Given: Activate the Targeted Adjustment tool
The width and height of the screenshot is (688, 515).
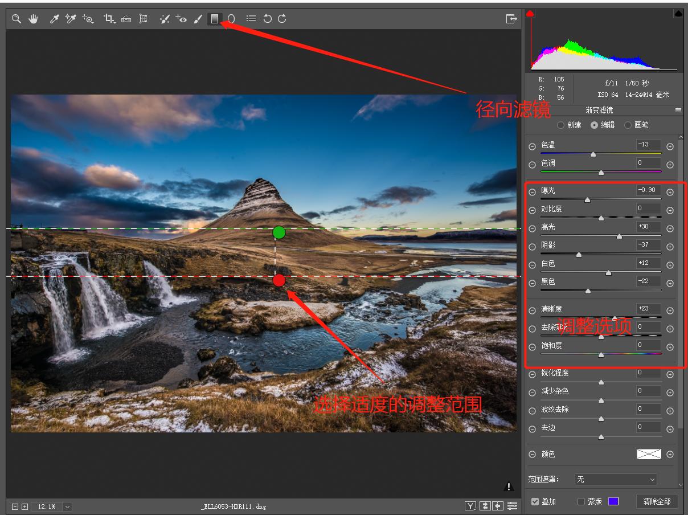Looking at the screenshot, I should click(x=87, y=19).
